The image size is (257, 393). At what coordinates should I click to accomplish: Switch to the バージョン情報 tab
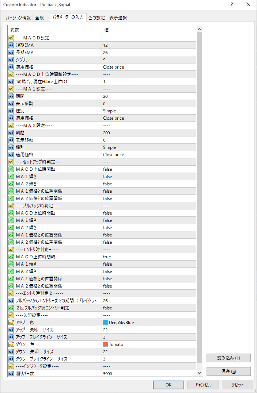(x=18, y=18)
